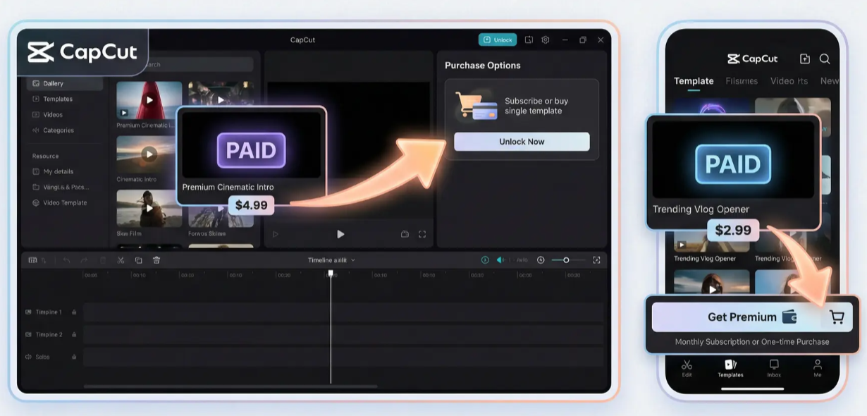
Task: Toggle lock on Timpline 2 track
Action: click(74, 335)
